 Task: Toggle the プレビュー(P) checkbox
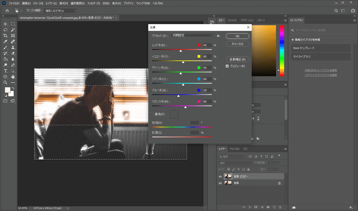227,66
